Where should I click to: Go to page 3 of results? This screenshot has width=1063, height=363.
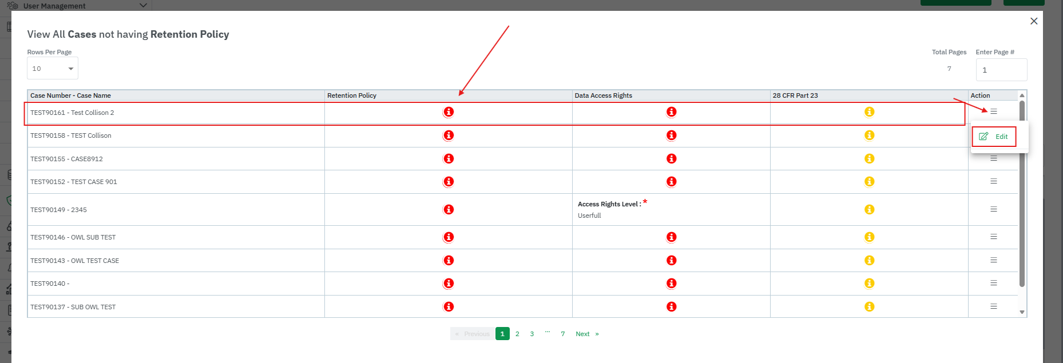532,334
